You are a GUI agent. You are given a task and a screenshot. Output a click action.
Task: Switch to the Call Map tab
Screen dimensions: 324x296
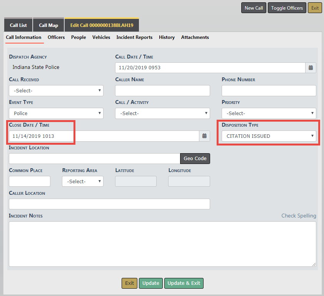pos(48,25)
